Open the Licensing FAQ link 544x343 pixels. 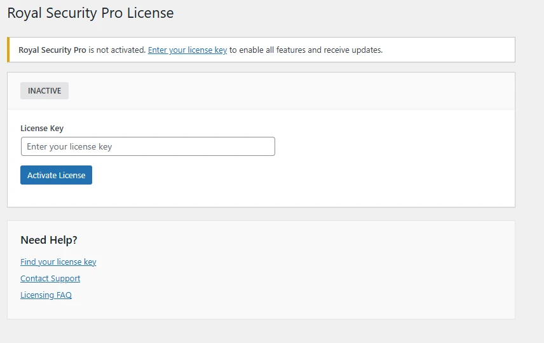point(46,295)
